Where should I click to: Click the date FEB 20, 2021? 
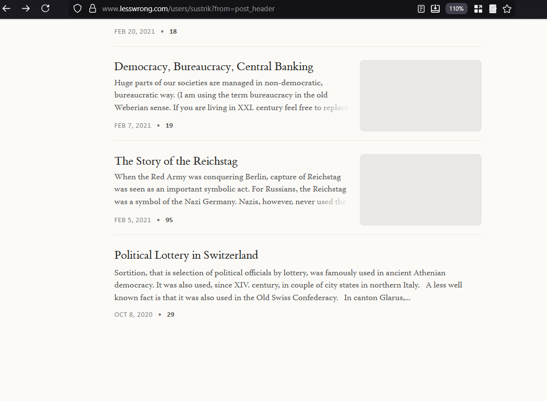pos(134,31)
